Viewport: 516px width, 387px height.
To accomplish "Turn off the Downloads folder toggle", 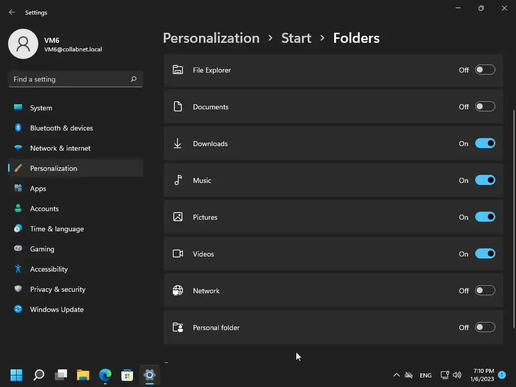I will (x=485, y=144).
